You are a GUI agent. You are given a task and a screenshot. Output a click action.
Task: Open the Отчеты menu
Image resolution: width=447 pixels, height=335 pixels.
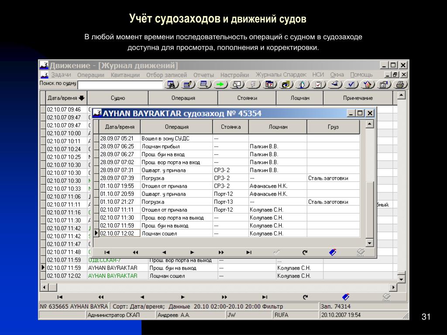[x=203, y=75]
